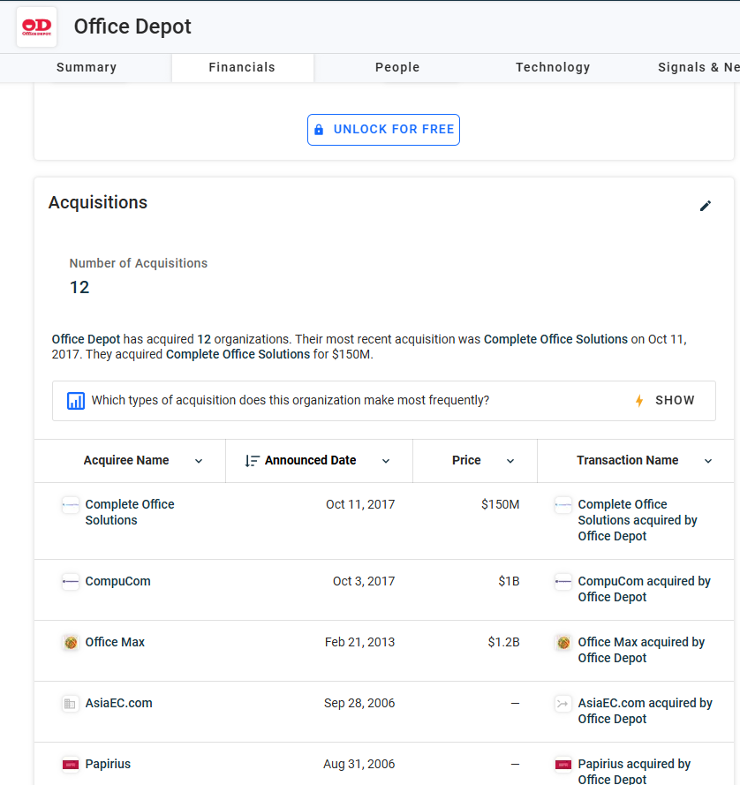Click Papirius acquiree logo icon
The width and height of the screenshot is (740, 785).
(x=71, y=765)
